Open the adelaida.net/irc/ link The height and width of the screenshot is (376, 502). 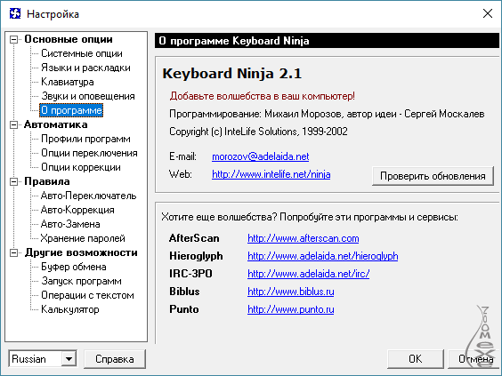(308, 274)
